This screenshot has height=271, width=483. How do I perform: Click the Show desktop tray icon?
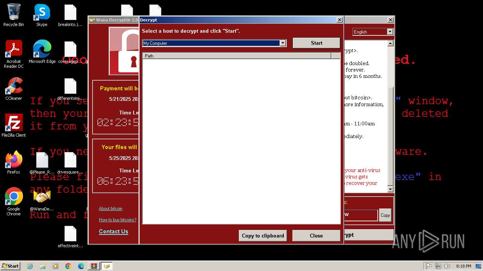coord(478,266)
